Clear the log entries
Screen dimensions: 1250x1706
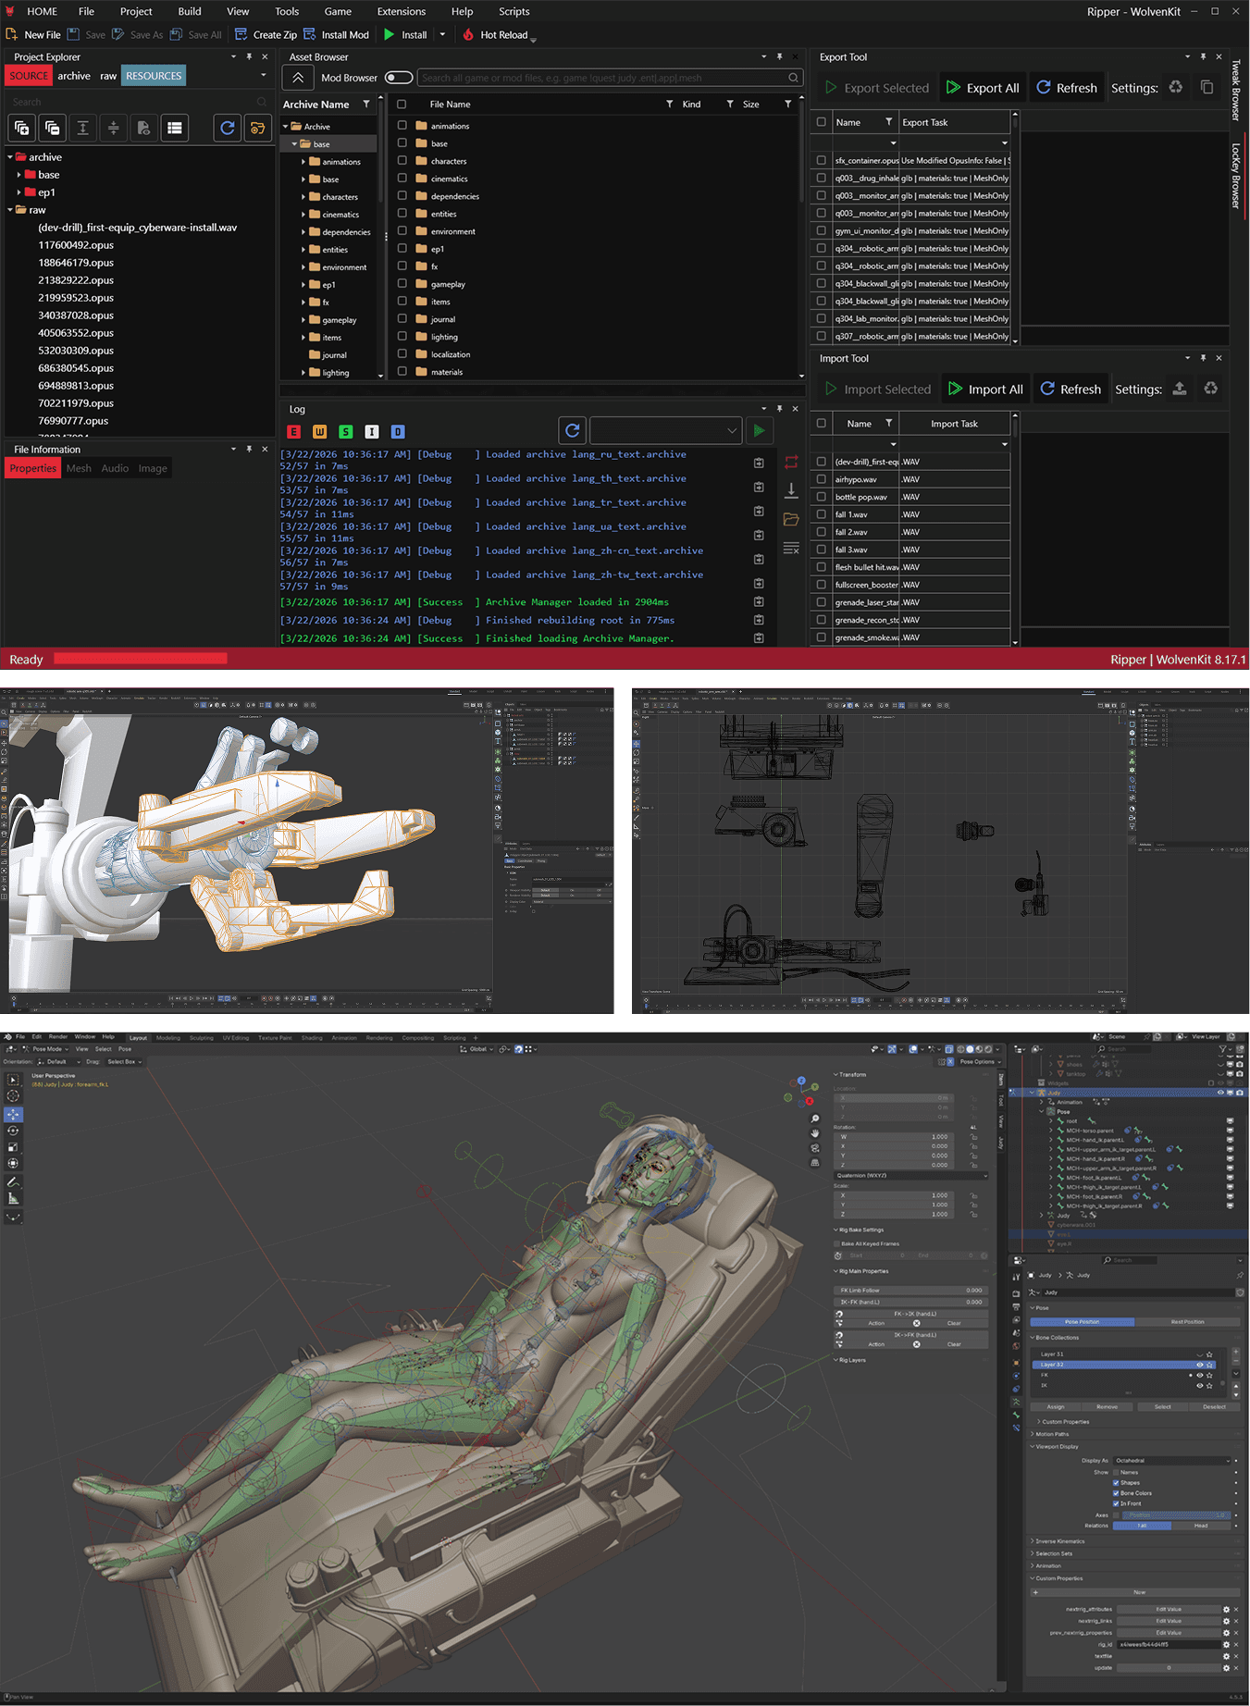pyautogui.click(x=791, y=549)
